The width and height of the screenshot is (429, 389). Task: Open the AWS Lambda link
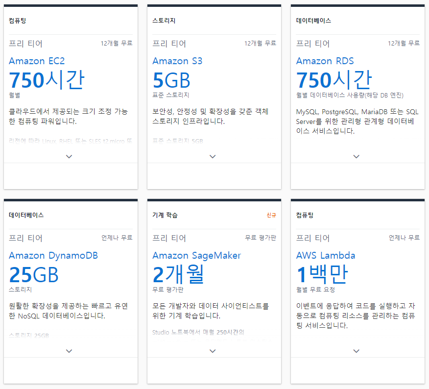pos(326,255)
